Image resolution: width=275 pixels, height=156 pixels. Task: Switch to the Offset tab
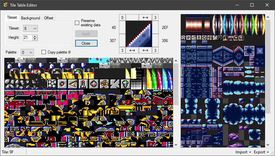click(48, 18)
